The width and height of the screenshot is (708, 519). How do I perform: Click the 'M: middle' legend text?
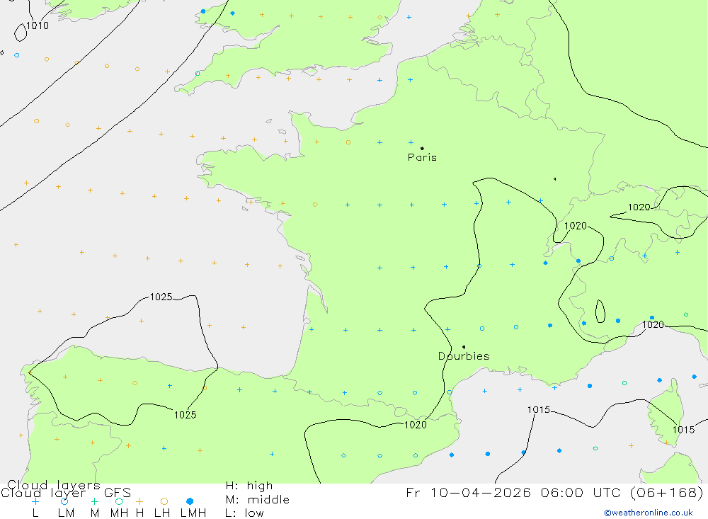point(258,500)
